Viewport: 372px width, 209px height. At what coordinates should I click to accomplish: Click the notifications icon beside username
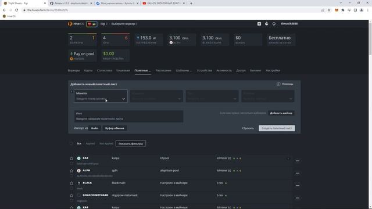click(267, 24)
